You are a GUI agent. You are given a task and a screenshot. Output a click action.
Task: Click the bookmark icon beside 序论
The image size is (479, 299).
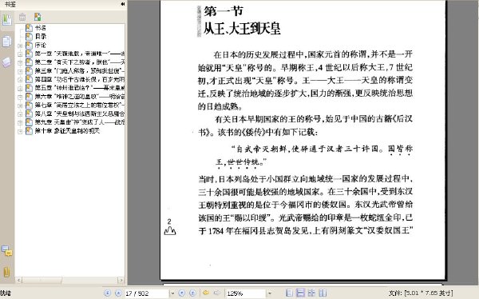point(29,46)
